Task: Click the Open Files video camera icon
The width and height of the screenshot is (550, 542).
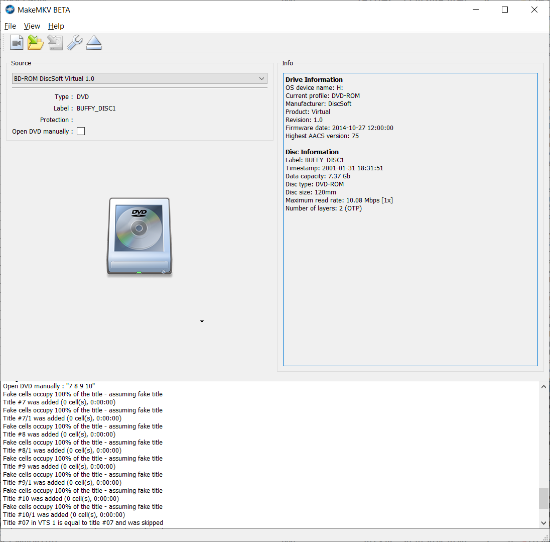Action: [17, 43]
